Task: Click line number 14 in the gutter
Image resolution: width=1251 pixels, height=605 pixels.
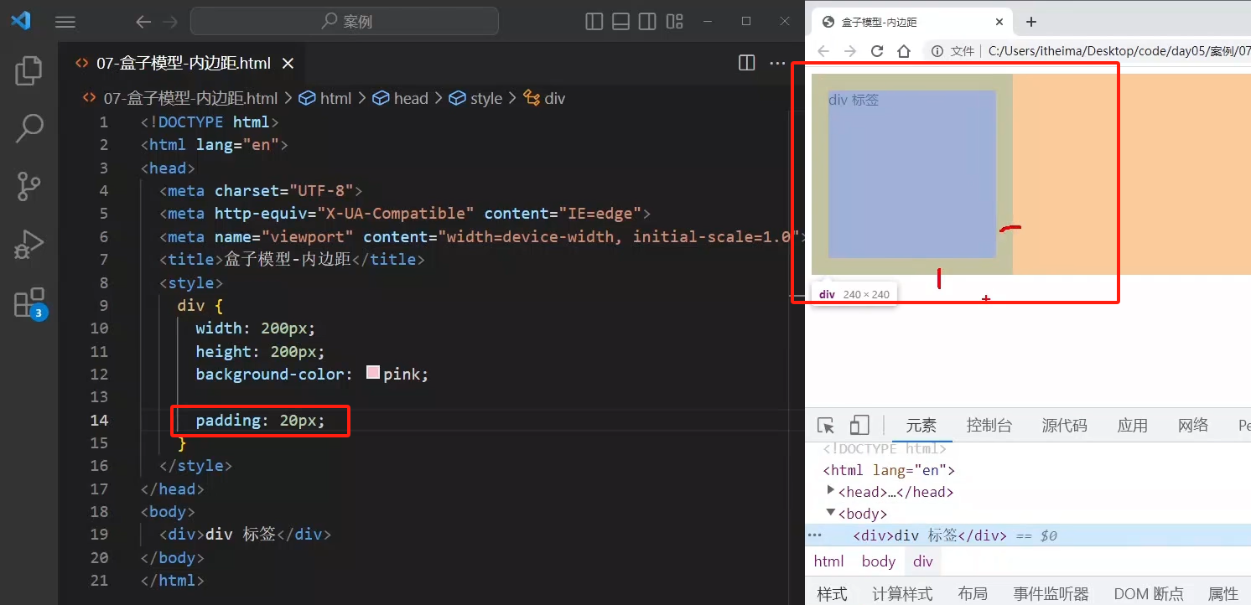Action: click(99, 420)
